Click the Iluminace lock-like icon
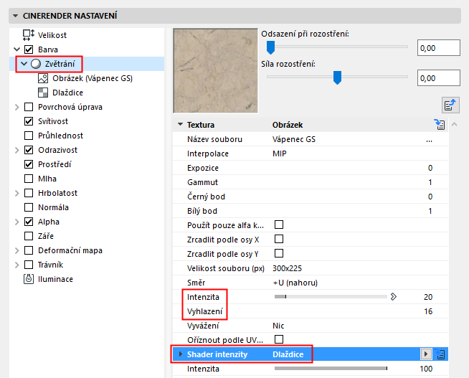The height and width of the screenshot is (378, 469). click(29, 279)
